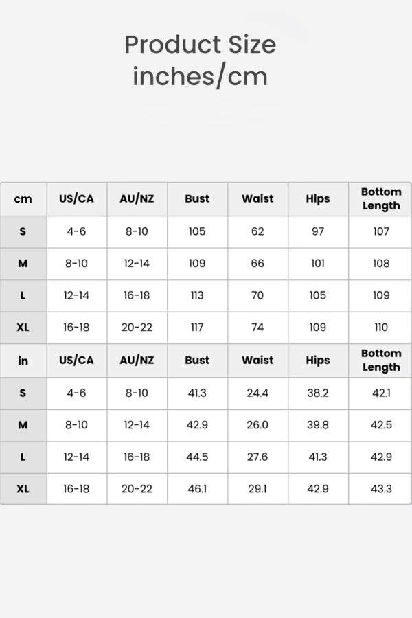Image resolution: width=412 pixels, height=618 pixels.
Task: Click the M size label in the inches table
Action: (x=23, y=425)
